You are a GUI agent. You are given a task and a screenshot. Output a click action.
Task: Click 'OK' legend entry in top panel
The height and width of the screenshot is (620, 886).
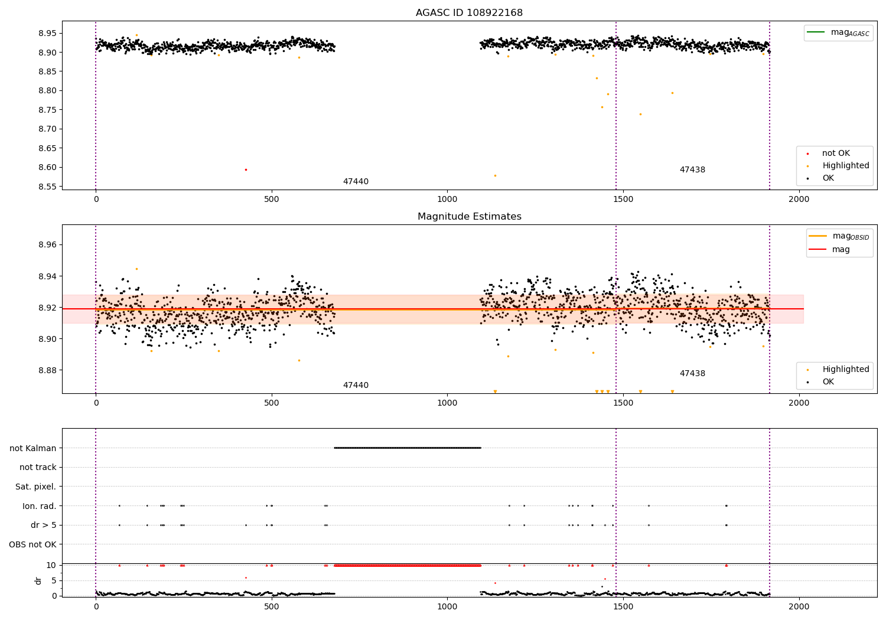click(828, 178)
